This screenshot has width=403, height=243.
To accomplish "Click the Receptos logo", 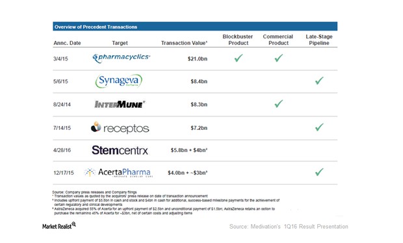I will 120,127.
